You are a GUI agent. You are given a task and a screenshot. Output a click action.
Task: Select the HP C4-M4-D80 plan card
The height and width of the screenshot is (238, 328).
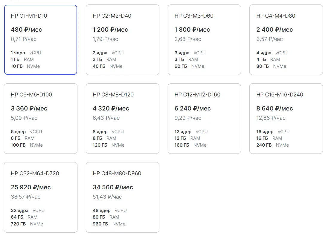click(x=286, y=39)
